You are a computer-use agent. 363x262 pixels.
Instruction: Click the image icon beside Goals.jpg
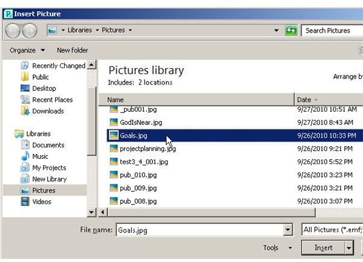click(114, 135)
